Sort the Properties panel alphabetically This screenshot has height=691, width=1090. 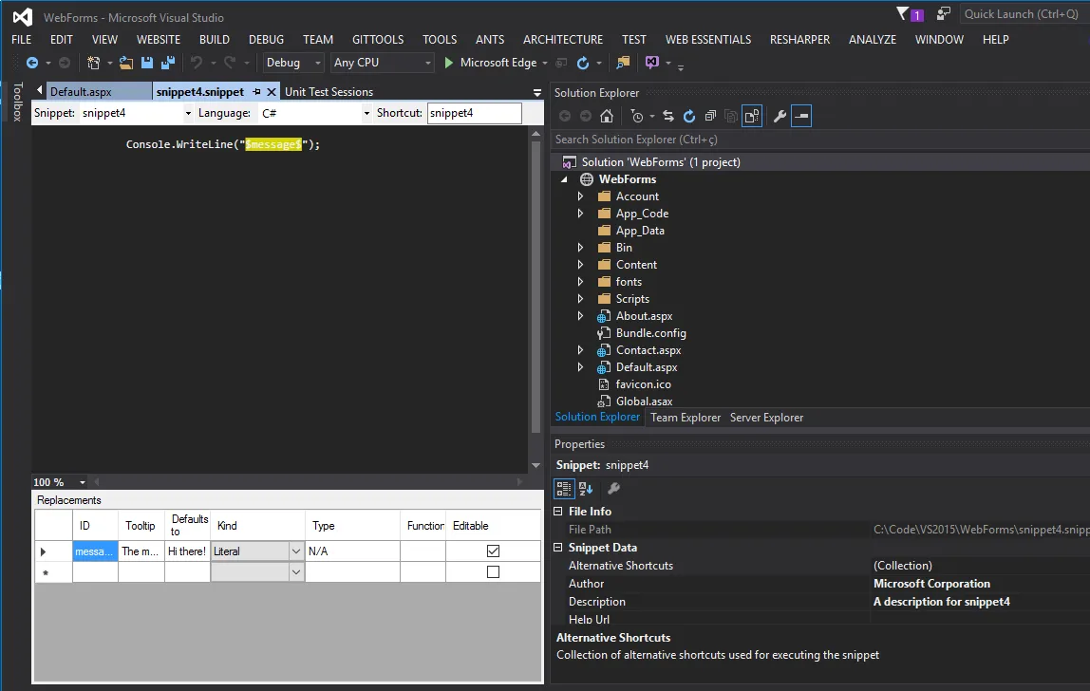(586, 489)
